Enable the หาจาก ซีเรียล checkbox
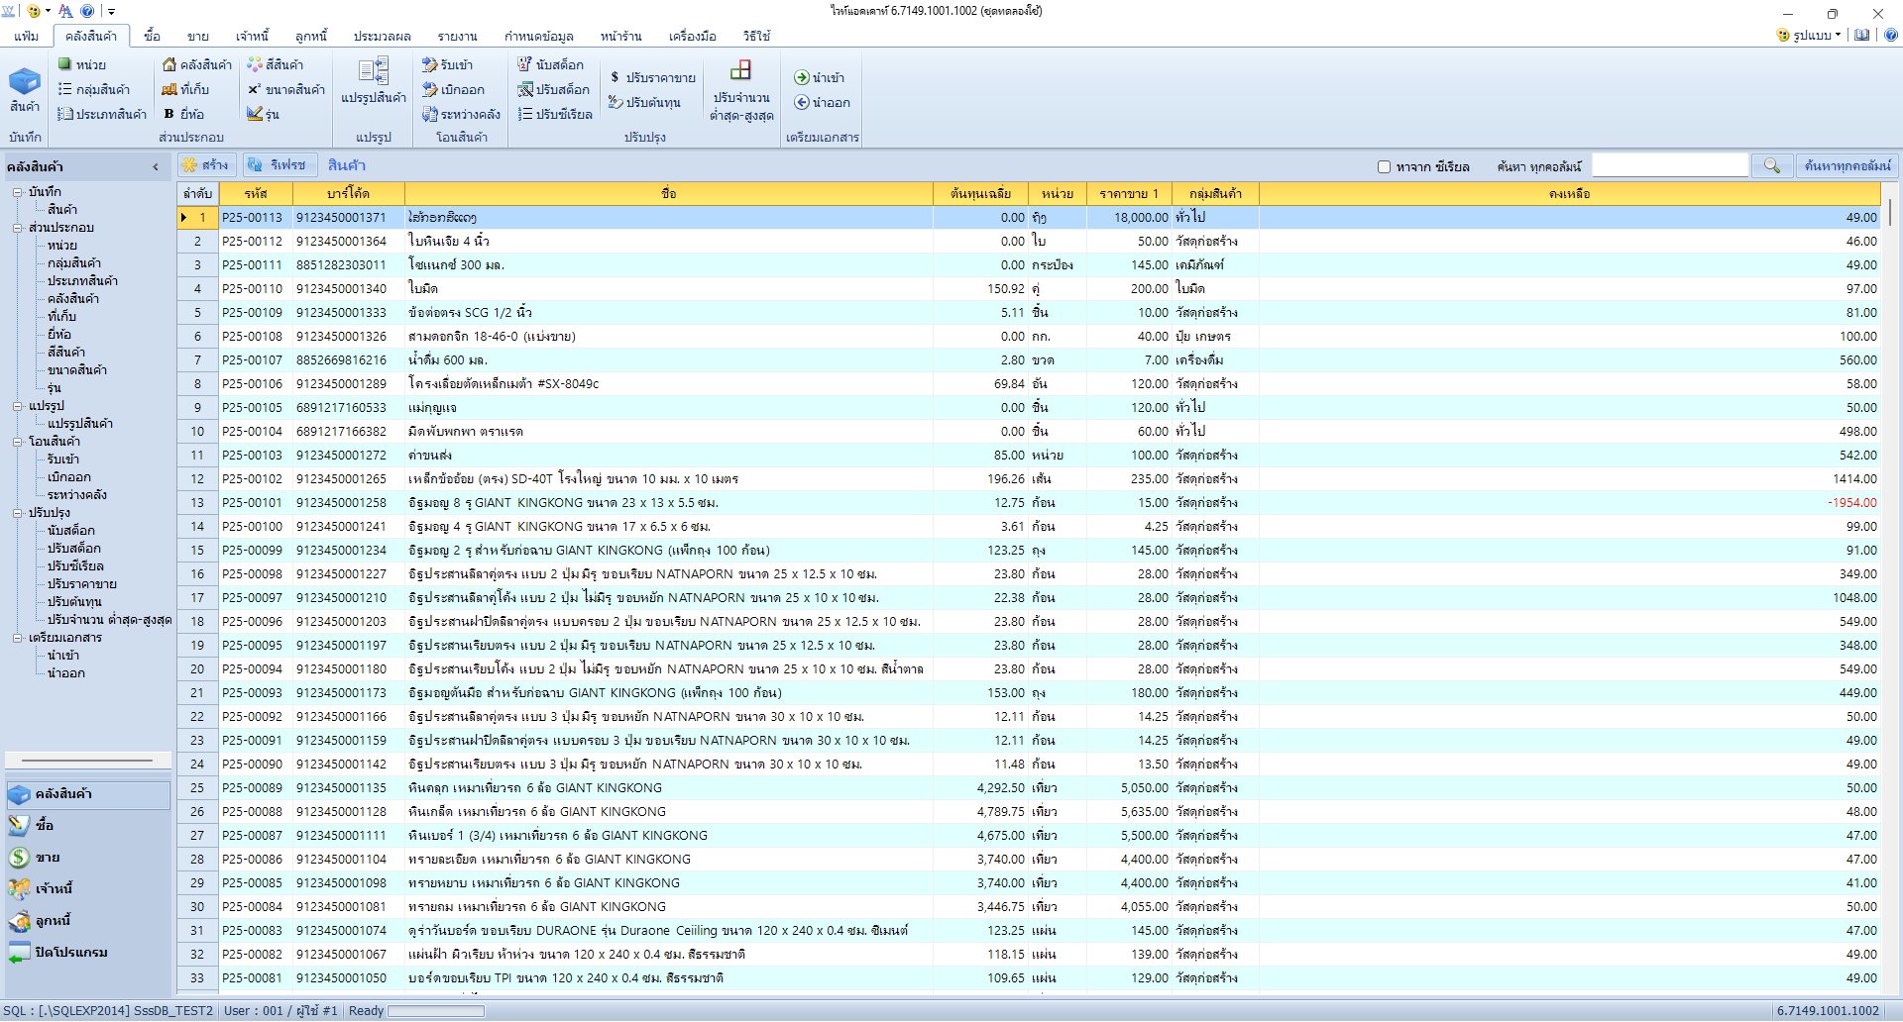This screenshot has width=1903, height=1022. pos(1384,166)
